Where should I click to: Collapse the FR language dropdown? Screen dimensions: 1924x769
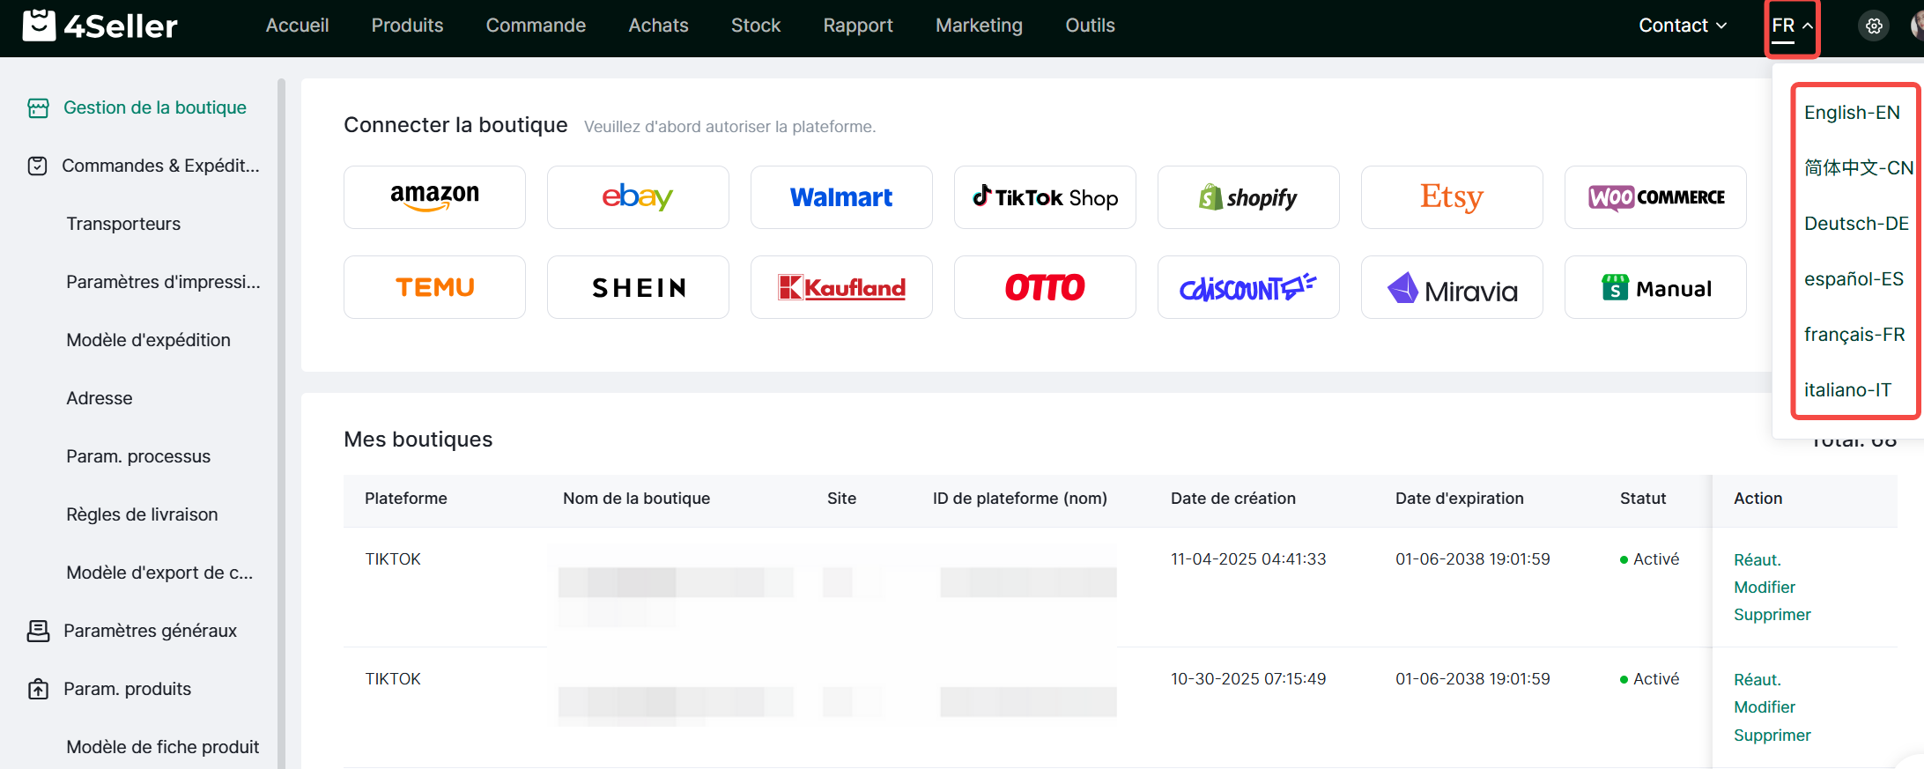pyautogui.click(x=1792, y=26)
